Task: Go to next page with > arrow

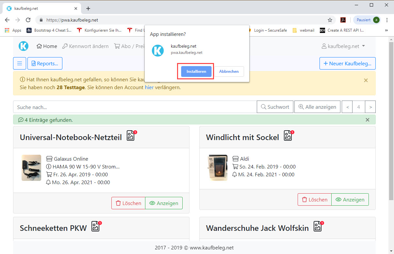Action: 370,107
